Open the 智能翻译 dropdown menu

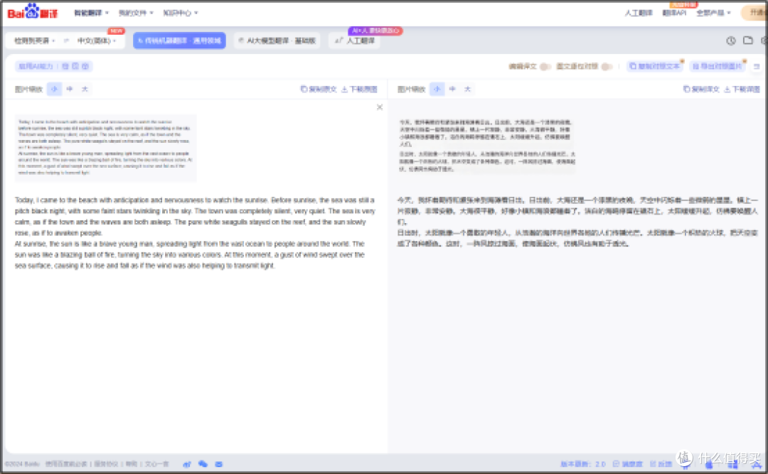tap(91, 13)
